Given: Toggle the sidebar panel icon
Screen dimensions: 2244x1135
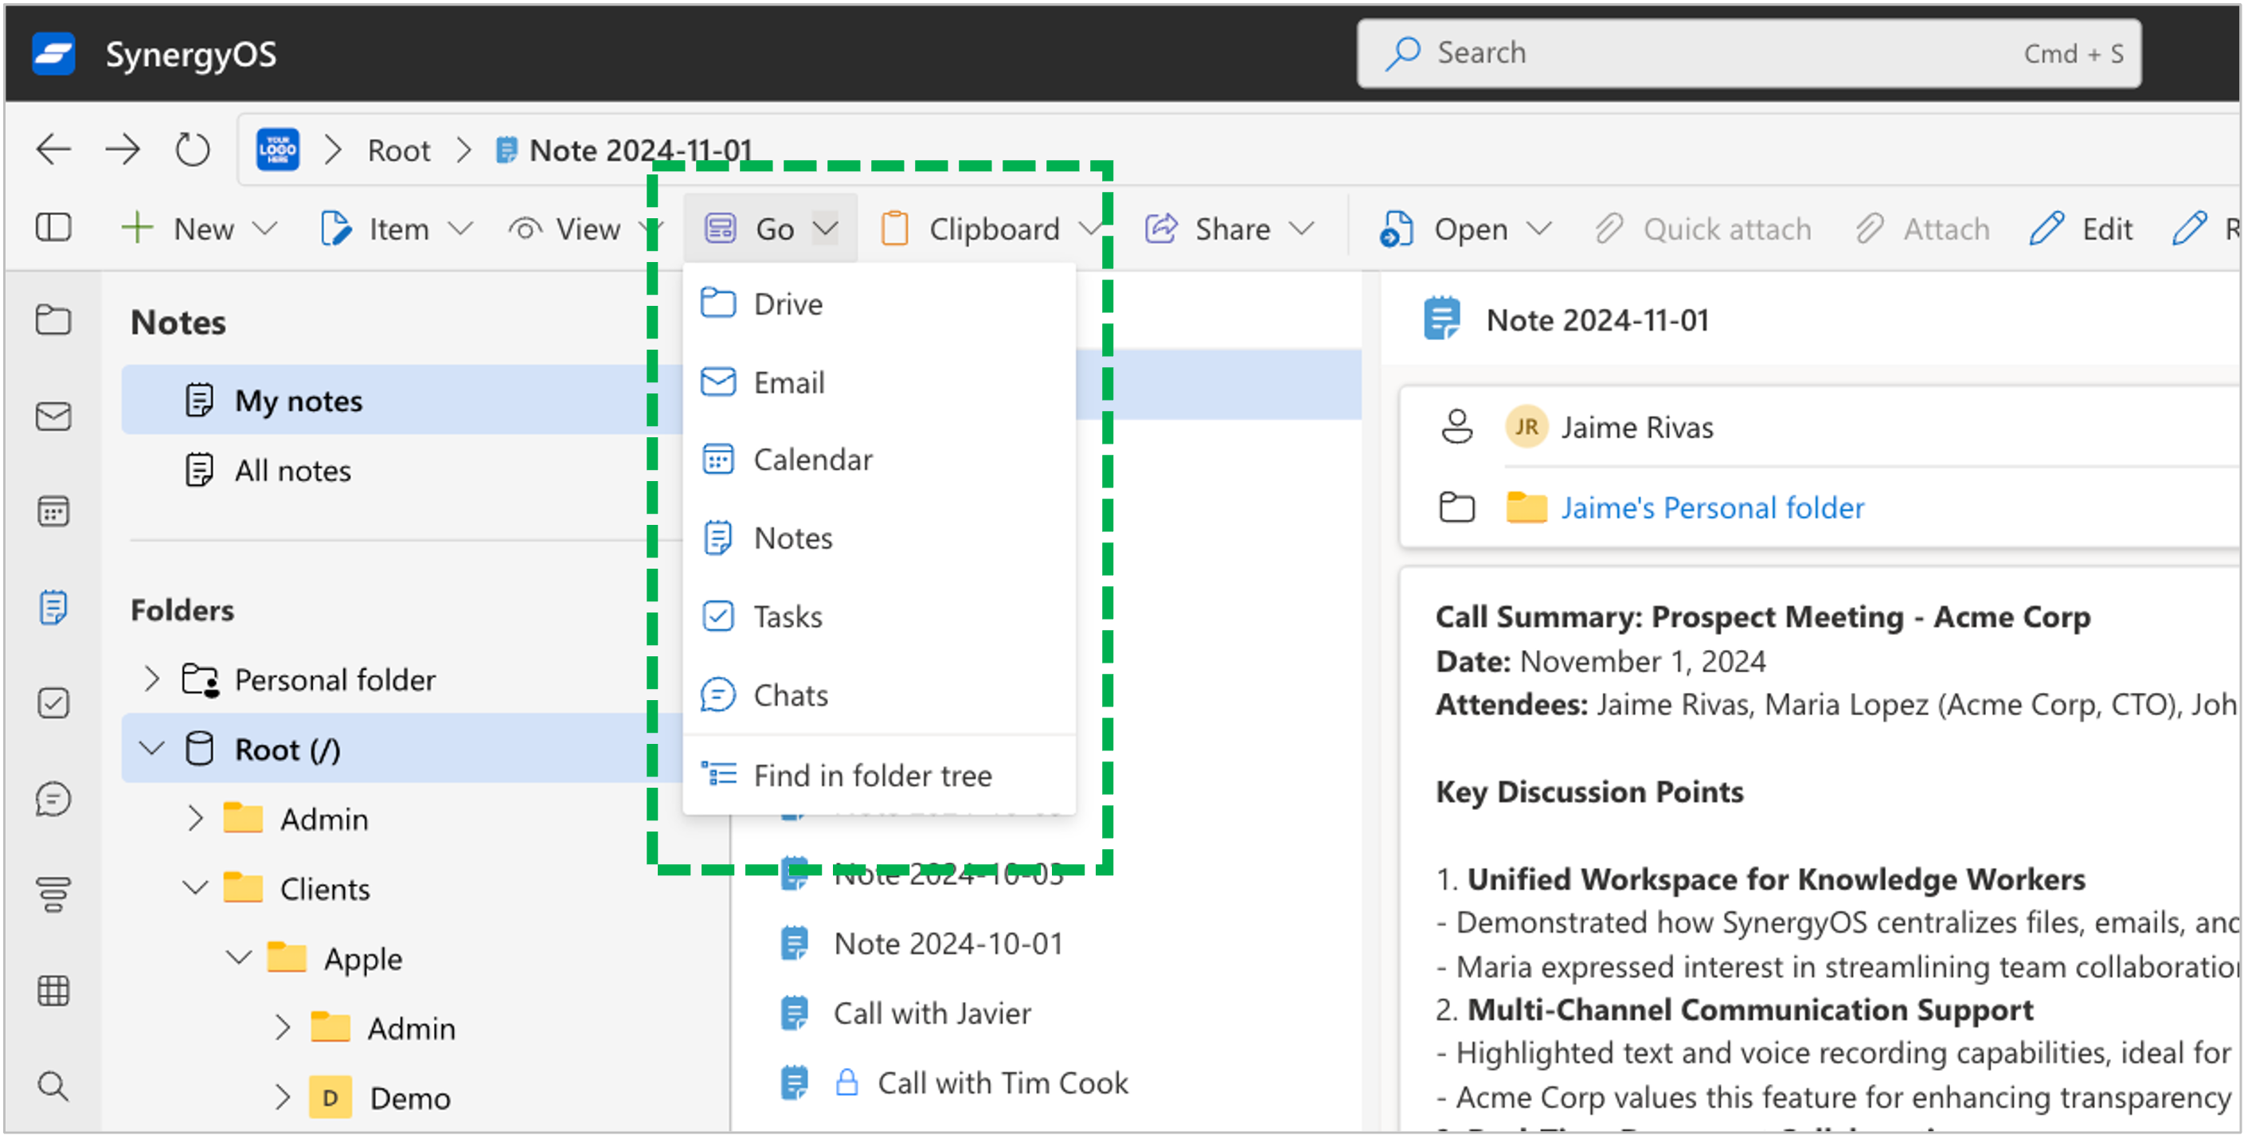Looking at the screenshot, I should [53, 227].
